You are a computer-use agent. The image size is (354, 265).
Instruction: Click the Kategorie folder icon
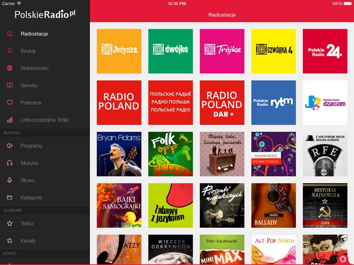[10, 197]
